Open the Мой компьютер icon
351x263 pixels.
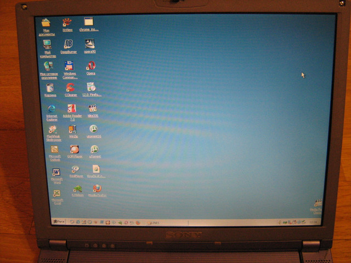(x=47, y=44)
